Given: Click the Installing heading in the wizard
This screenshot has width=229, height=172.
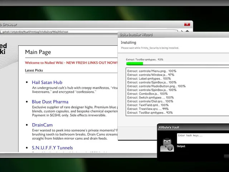Looking at the screenshot, I should click(128, 43).
